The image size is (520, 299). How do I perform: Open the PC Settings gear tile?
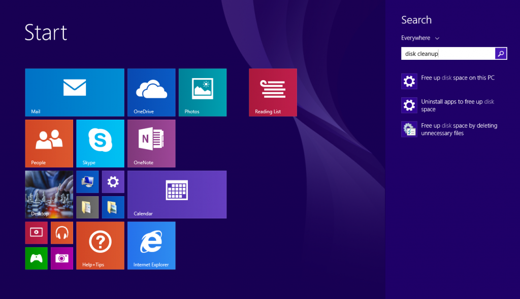click(x=112, y=181)
